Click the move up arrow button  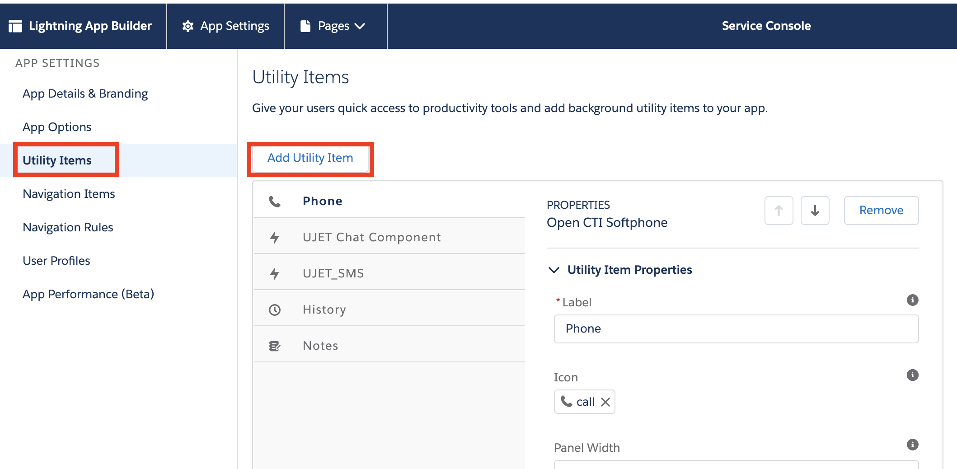click(x=779, y=211)
